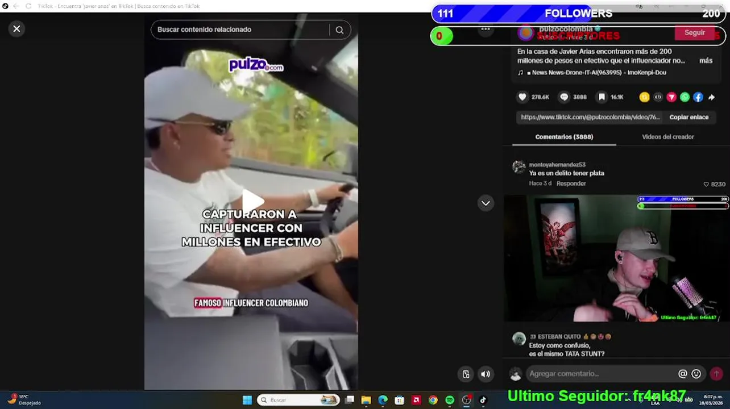
Task: Open Microsoft Store from the taskbar
Action: click(400, 400)
